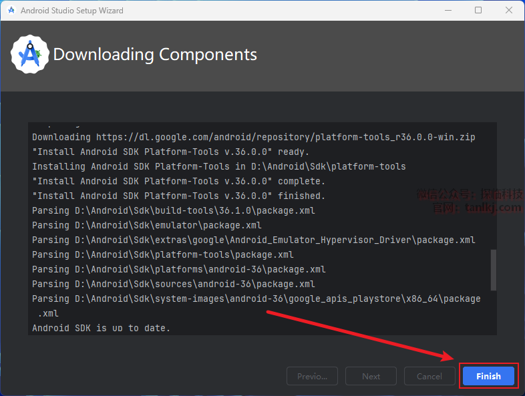Click the 'Downloading Components' heading
Image resolution: width=525 pixels, height=396 pixels.
[x=155, y=55]
